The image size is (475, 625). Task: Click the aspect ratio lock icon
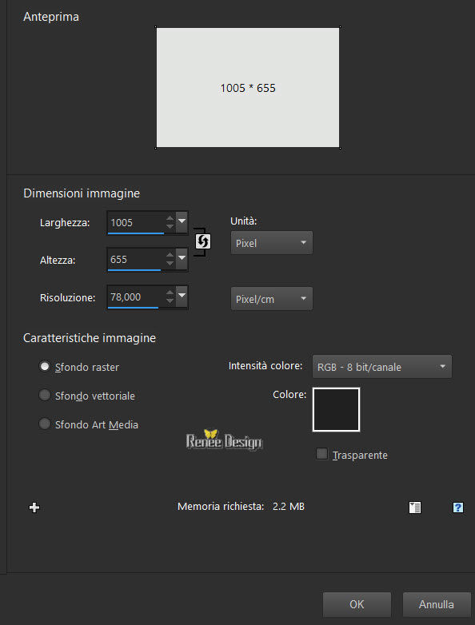202,241
